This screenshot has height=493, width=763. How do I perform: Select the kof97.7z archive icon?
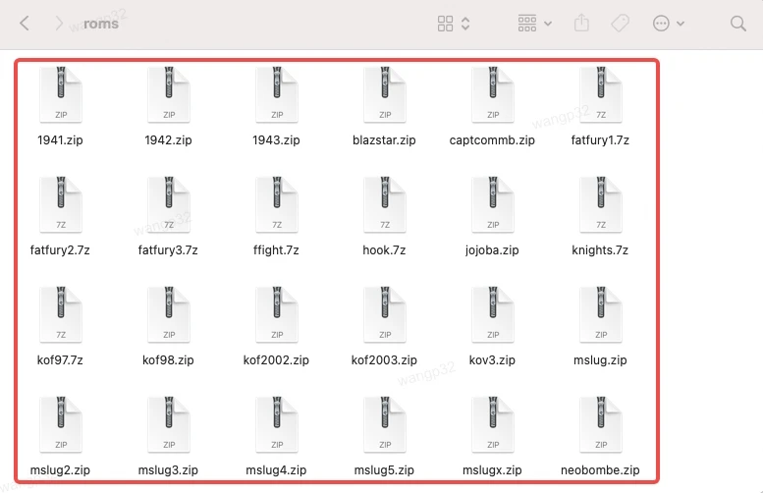61,314
